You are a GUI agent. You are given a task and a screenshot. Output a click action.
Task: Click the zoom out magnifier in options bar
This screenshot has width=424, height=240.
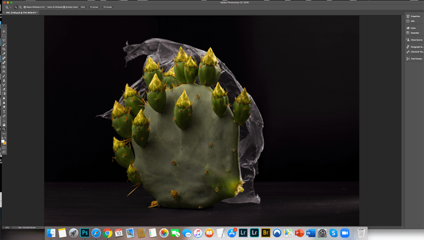pyautogui.click(x=20, y=7)
